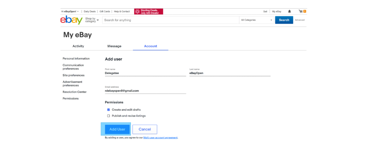Open the Advanced search link
The height and width of the screenshot is (152, 367).
[x=300, y=20]
